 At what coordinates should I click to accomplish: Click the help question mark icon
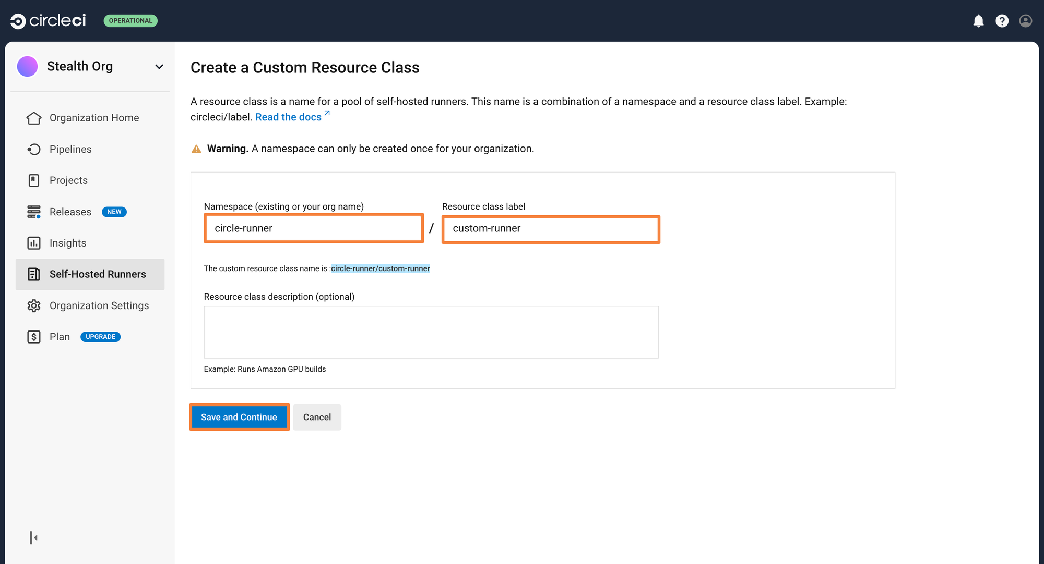(1002, 20)
